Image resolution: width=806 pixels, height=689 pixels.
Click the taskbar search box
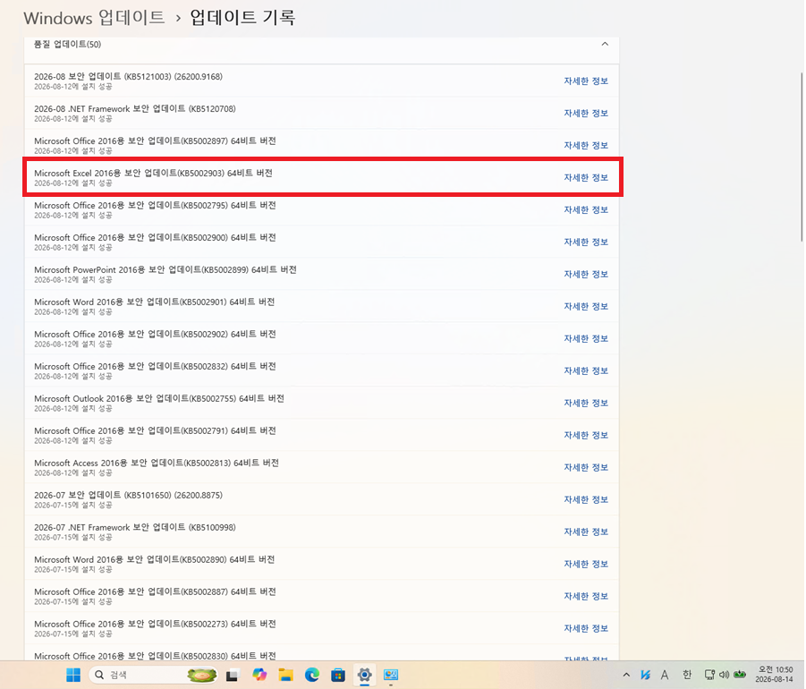(153, 675)
